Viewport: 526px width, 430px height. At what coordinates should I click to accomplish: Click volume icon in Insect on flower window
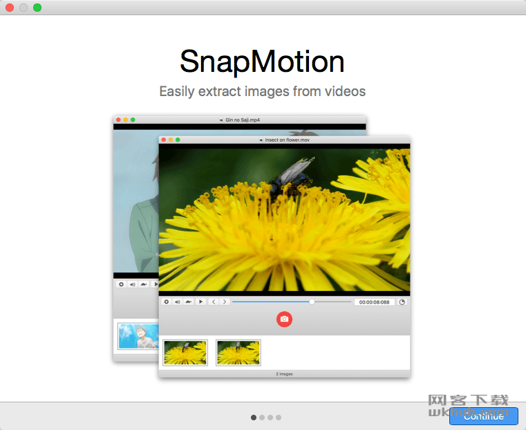[x=178, y=302]
